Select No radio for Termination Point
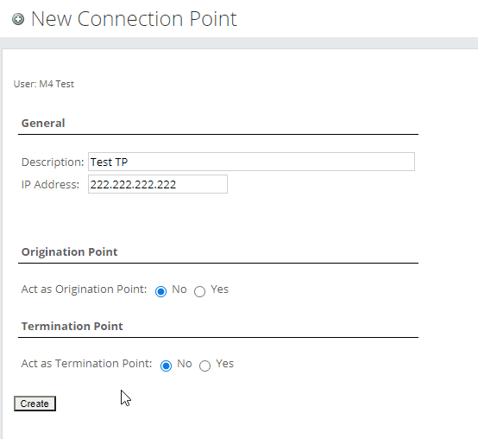 (x=166, y=366)
